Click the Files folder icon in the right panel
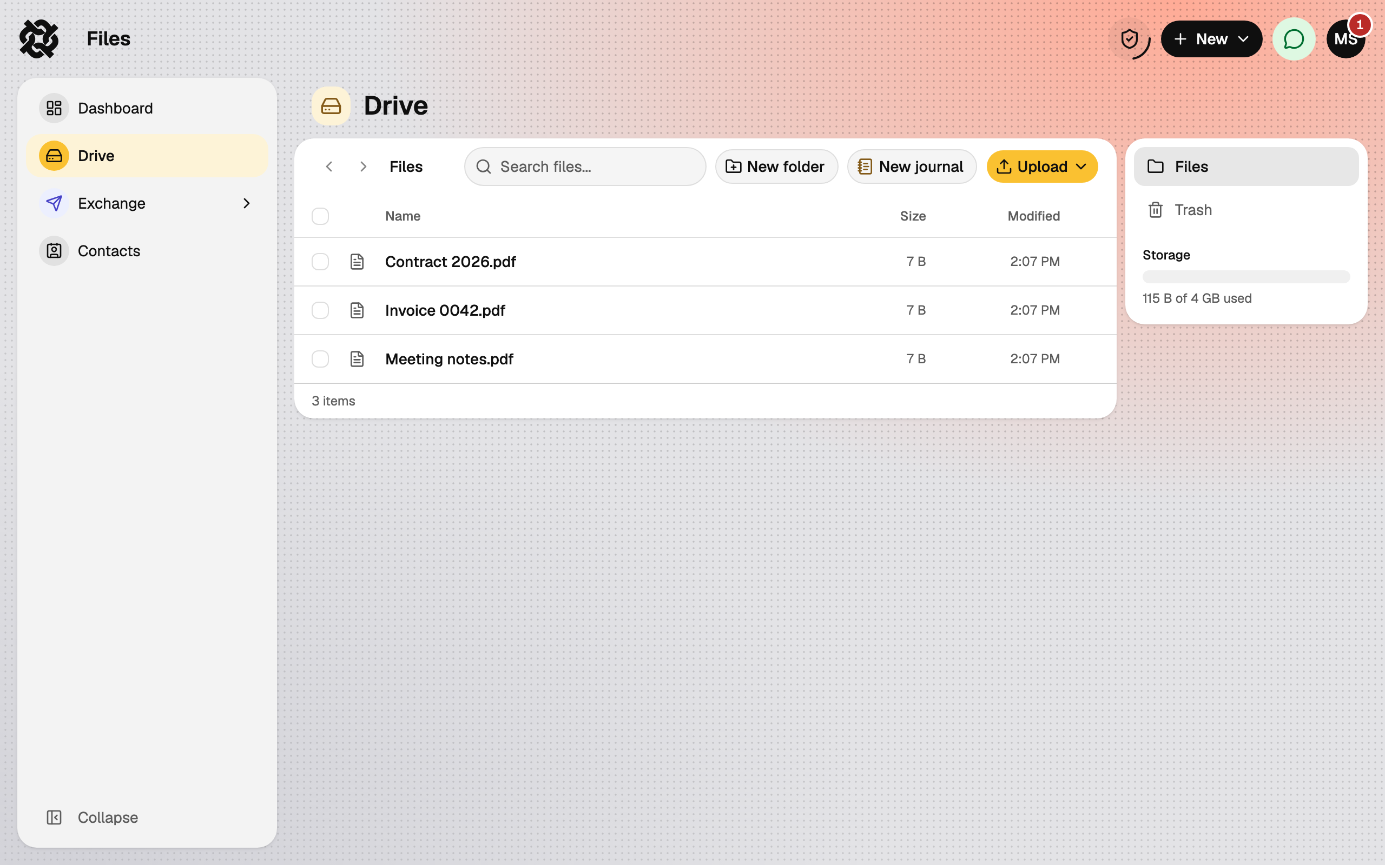This screenshot has height=865, width=1385. pyautogui.click(x=1156, y=167)
